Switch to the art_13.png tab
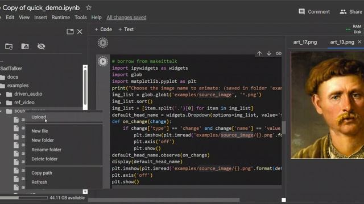This screenshot has width=364, height=204. click(x=342, y=42)
